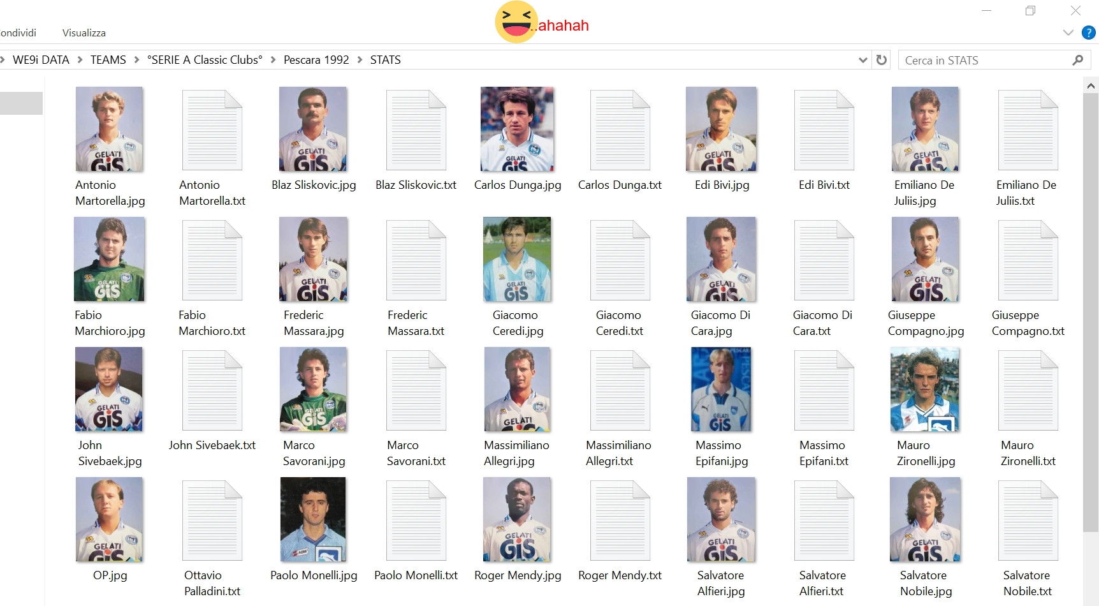Open the address bar history dropdown arrow
The width and height of the screenshot is (1099, 606).
click(863, 60)
